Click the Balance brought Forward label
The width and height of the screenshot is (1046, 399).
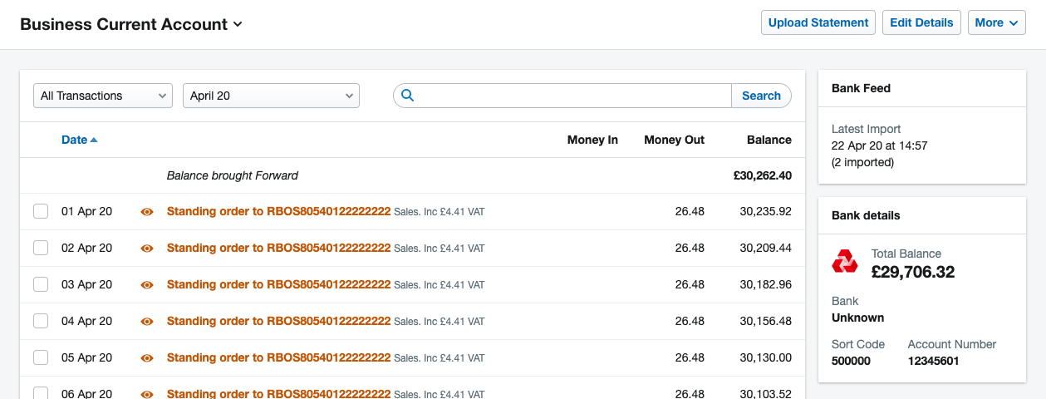(233, 175)
